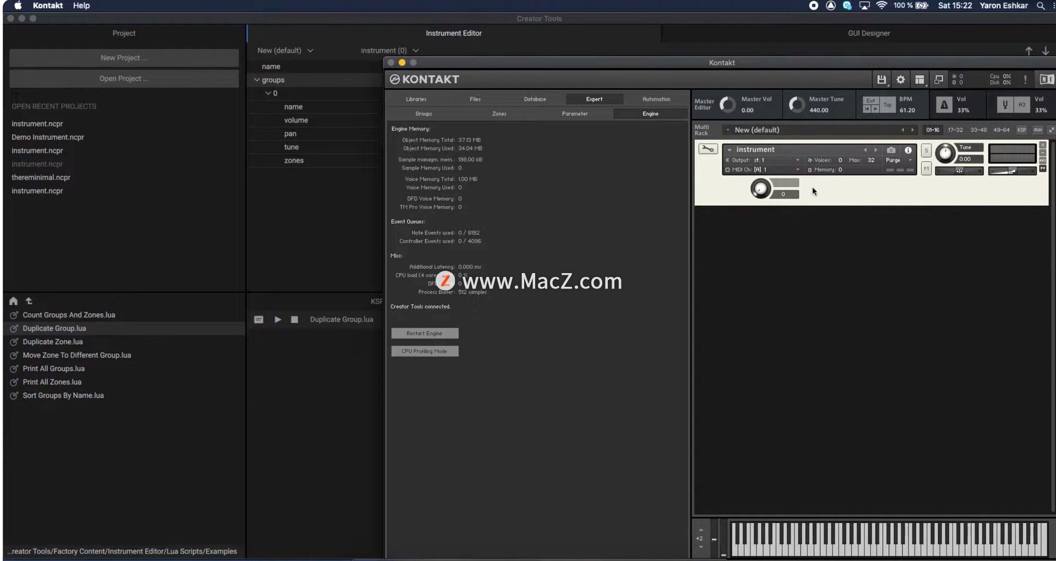
Task: Click the Kontakt save/load floppy disk icon
Action: click(881, 80)
